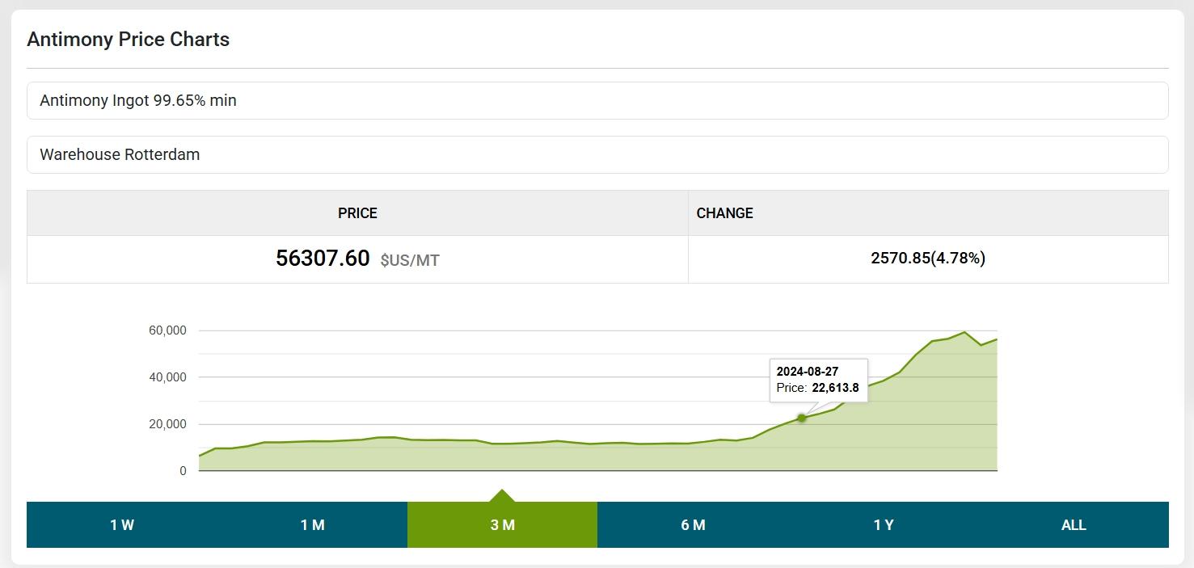Click the CHANGE column header
Viewport: 1194px width, 568px height.
[x=724, y=213]
